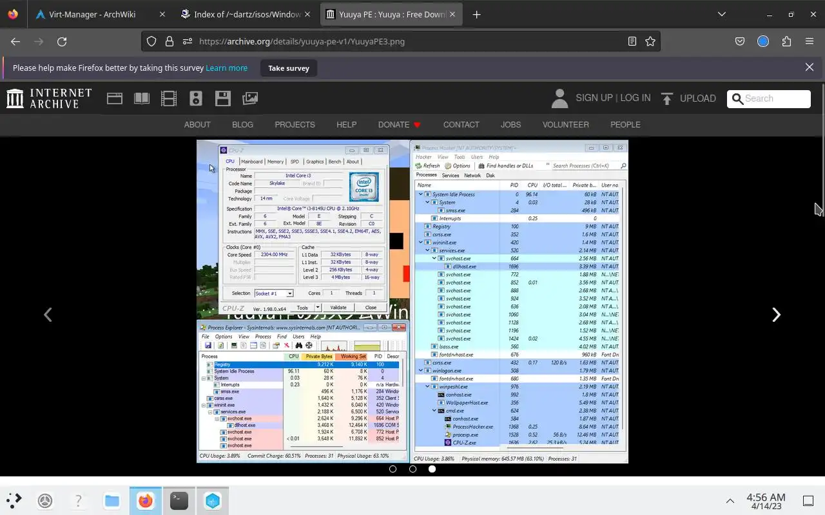Open the DONATE navigation item
825x515 pixels.
(400, 124)
